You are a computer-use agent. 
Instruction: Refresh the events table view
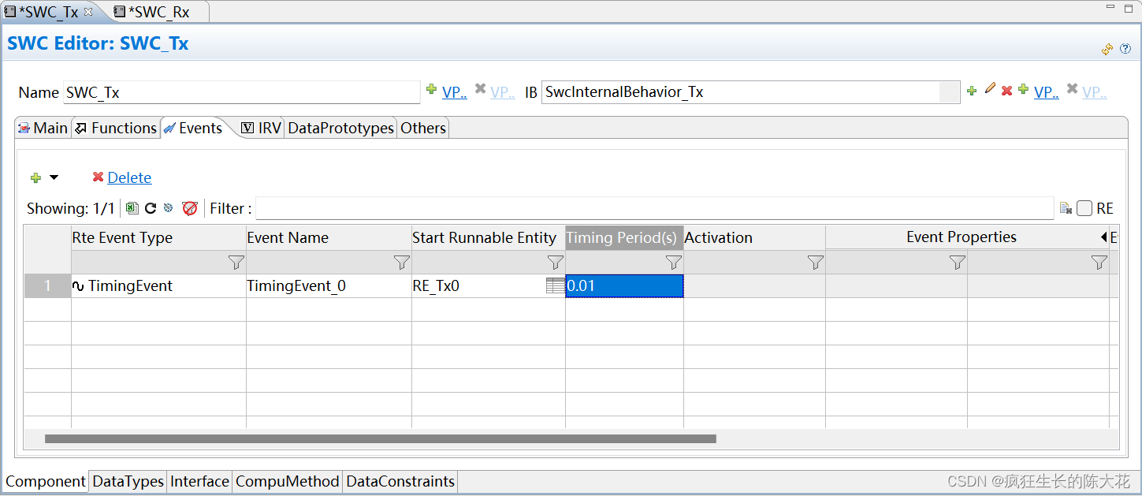(150, 207)
